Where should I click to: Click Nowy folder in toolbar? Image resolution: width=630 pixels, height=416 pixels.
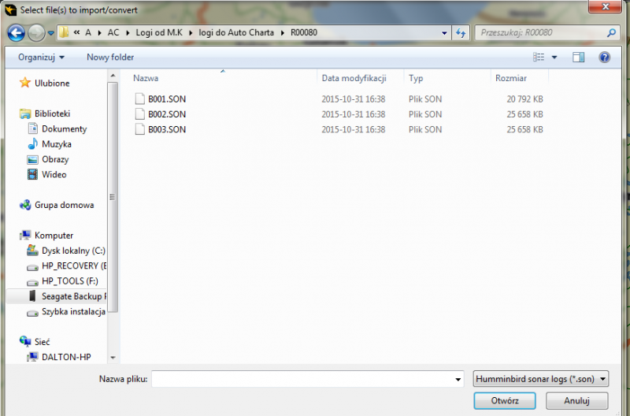click(x=110, y=57)
